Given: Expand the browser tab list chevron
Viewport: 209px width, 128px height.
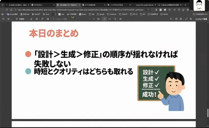Looking at the screenshot, I should (3, 5).
